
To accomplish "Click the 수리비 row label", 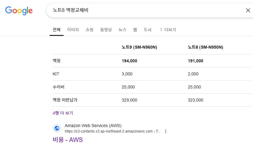I will (x=58, y=87).
